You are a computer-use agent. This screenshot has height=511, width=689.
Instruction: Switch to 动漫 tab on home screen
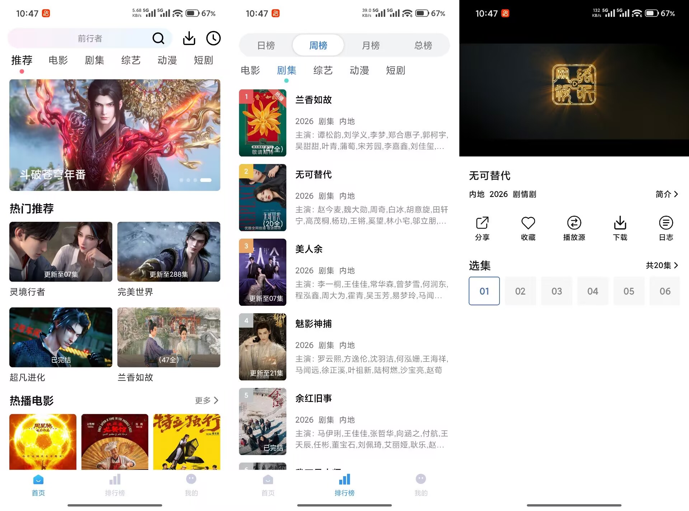(x=167, y=60)
